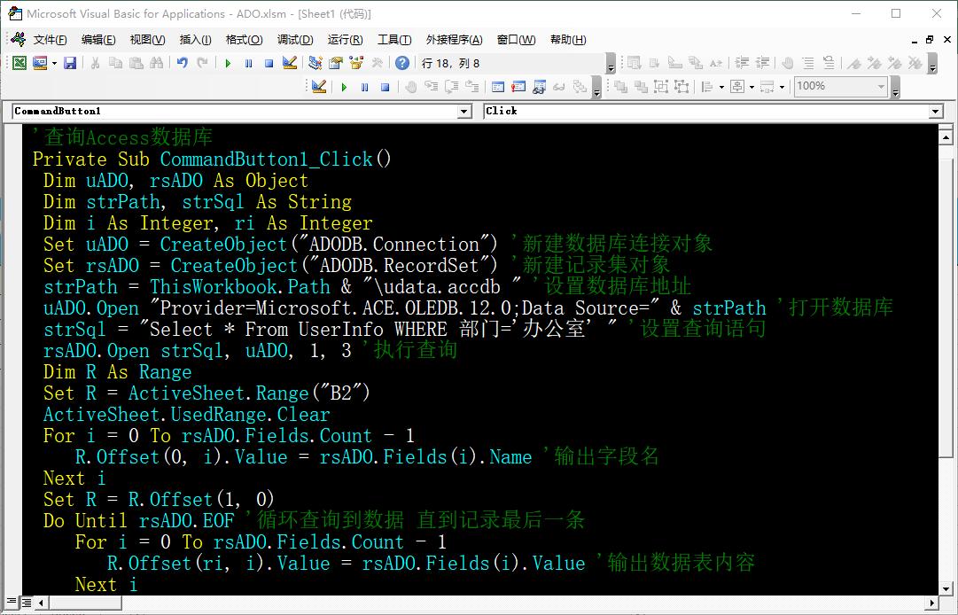Stop execution with Reset icon in standard toolbar
This screenshot has width=958, height=615.
point(269,63)
